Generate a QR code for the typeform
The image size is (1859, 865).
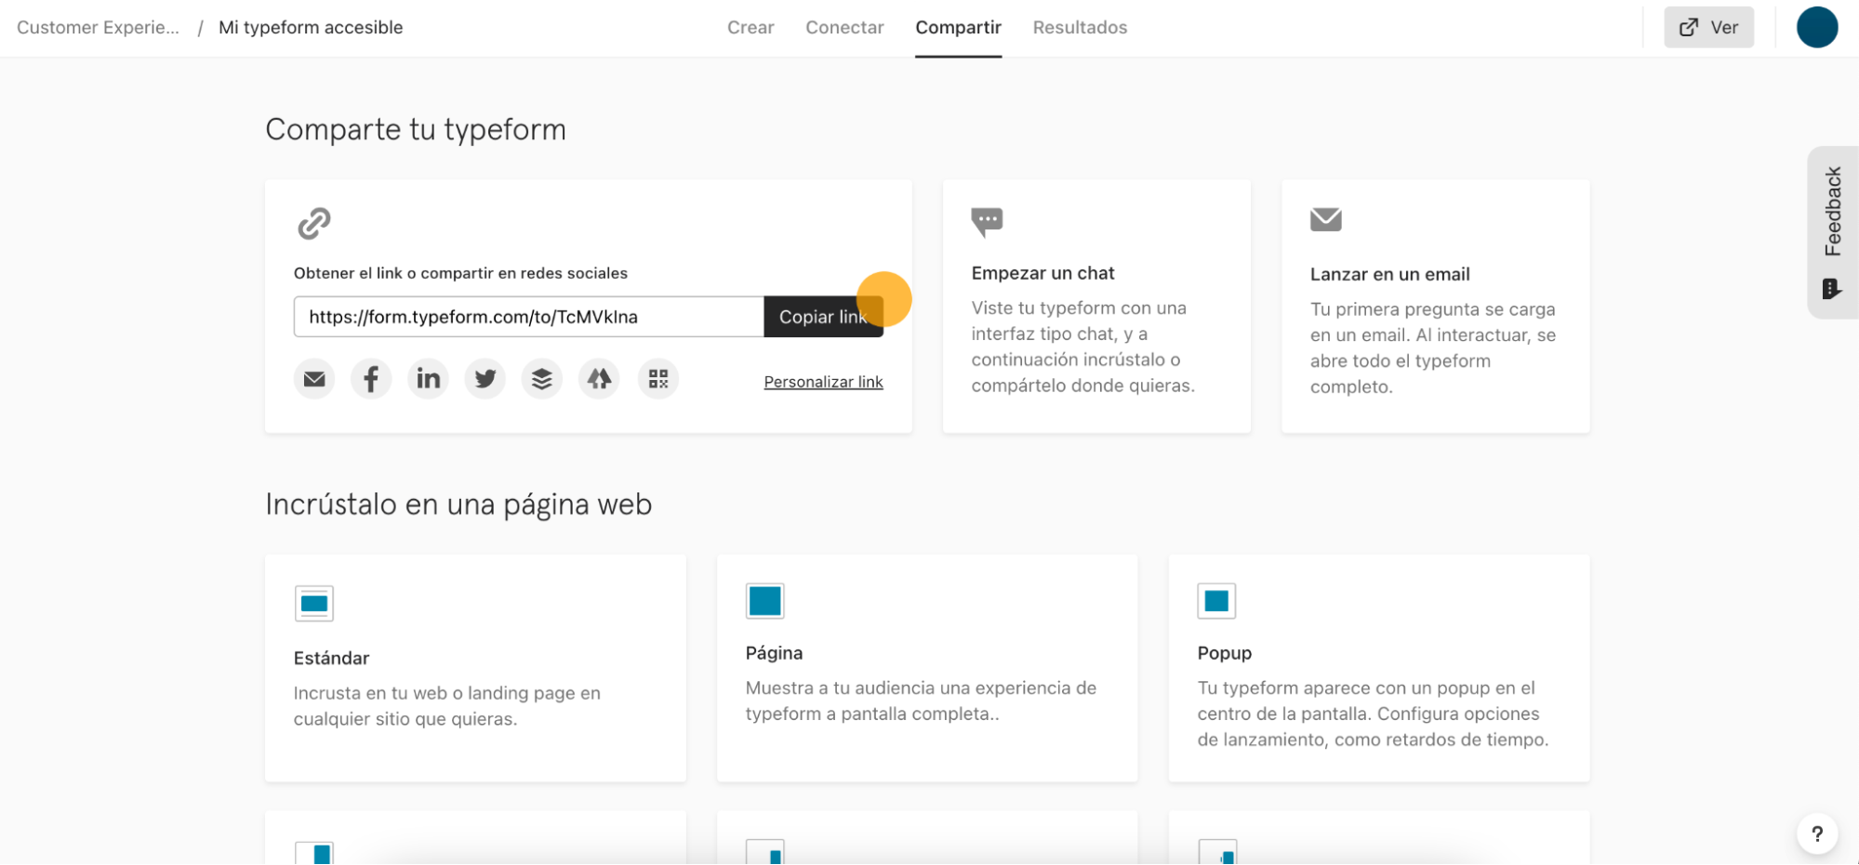[657, 378]
